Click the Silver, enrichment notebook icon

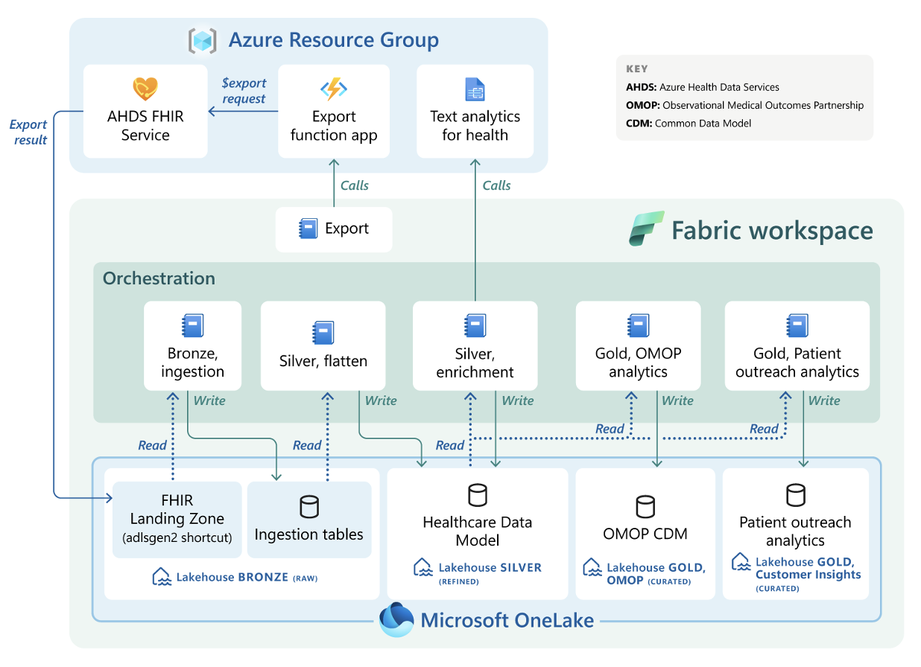pos(475,326)
